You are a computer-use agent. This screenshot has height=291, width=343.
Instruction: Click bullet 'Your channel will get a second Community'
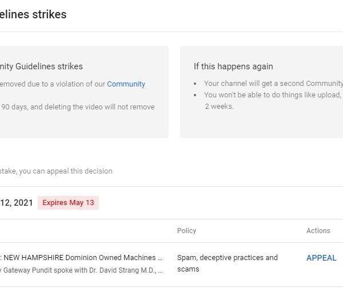(x=273, y=84)
